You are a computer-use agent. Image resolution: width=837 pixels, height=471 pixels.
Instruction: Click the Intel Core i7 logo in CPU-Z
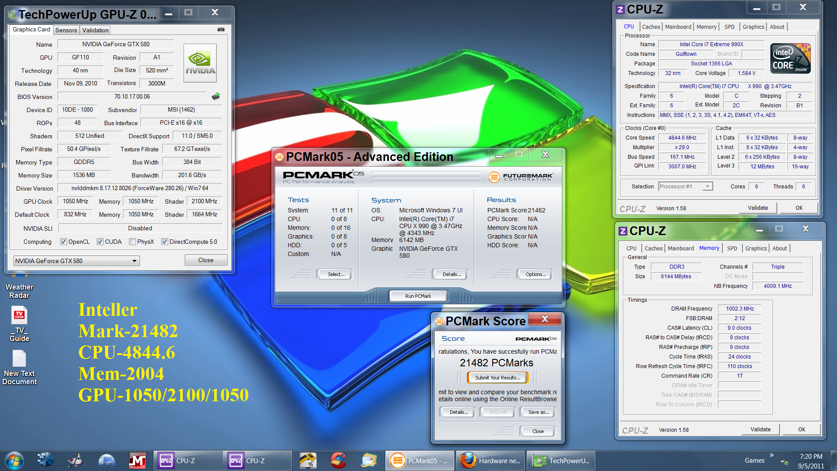pyautogui.click(x=790, y=58)
